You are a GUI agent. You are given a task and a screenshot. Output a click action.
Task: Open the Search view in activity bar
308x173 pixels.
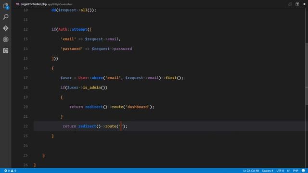click(x=6, y=17)
